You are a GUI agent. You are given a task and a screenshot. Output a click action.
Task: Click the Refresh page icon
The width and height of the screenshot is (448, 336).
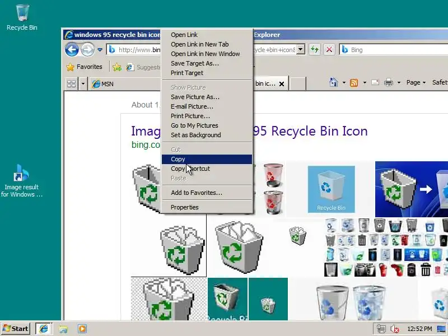tap(315, 50)
